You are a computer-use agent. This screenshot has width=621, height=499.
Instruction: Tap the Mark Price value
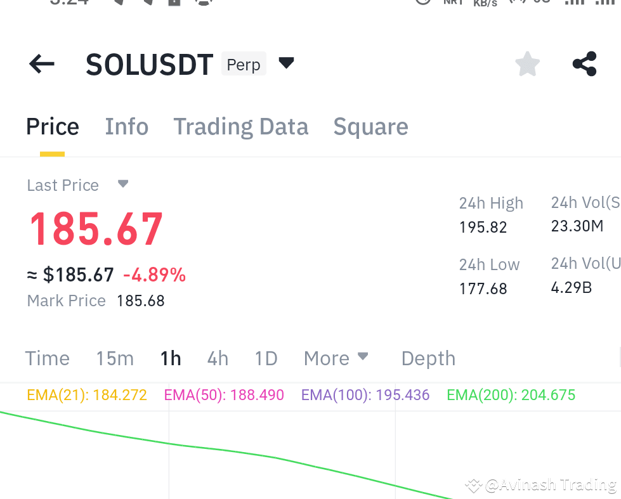point(140,301)
